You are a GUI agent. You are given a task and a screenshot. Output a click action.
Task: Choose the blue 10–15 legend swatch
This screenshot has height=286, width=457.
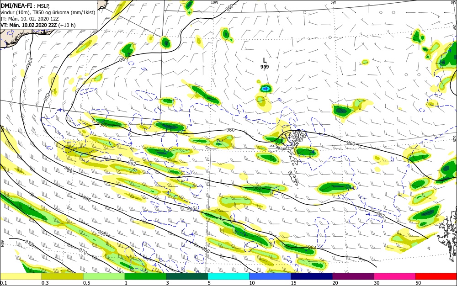coord(270,276)
